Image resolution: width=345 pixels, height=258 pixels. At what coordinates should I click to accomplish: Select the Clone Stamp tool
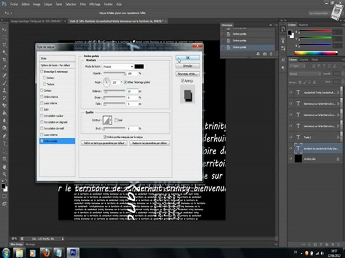pyautogui.click(x=4, y=90)
